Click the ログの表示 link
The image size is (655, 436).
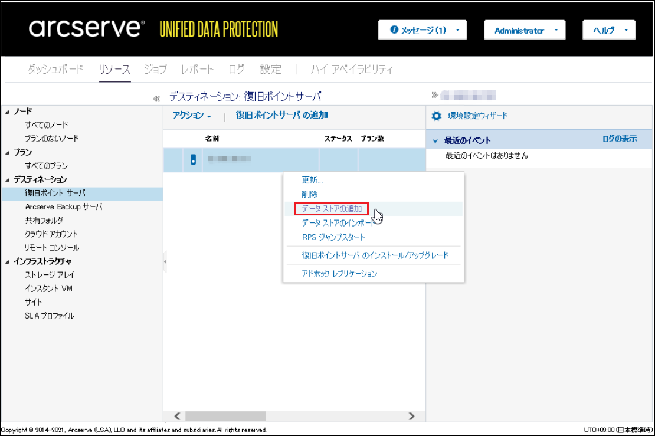[619, 139]
